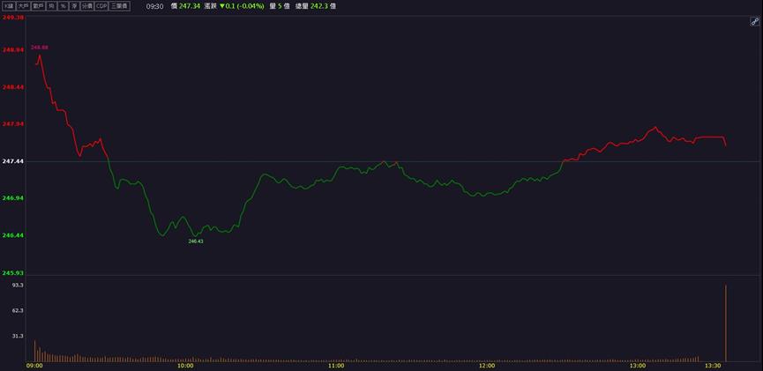Click the intraday high label near 09:00
This screenshot has height=371, width=763.
click(40, 48)
